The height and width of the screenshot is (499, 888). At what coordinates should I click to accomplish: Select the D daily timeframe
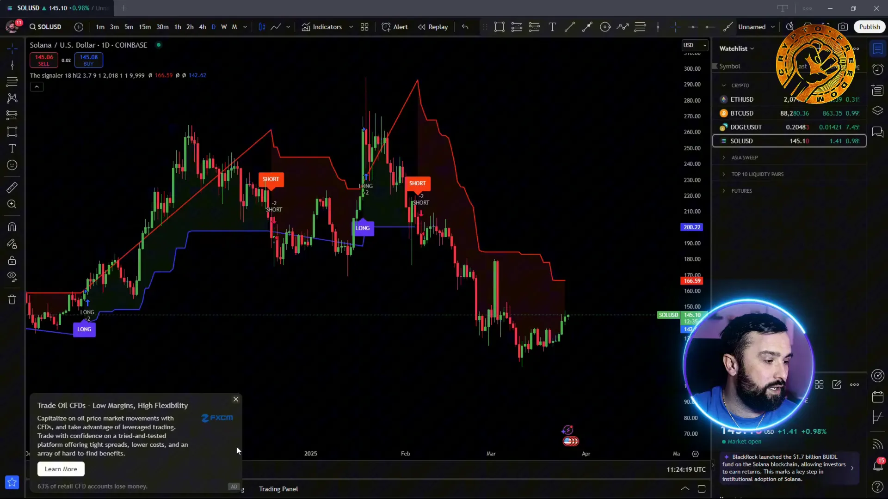tap(213, 27)
